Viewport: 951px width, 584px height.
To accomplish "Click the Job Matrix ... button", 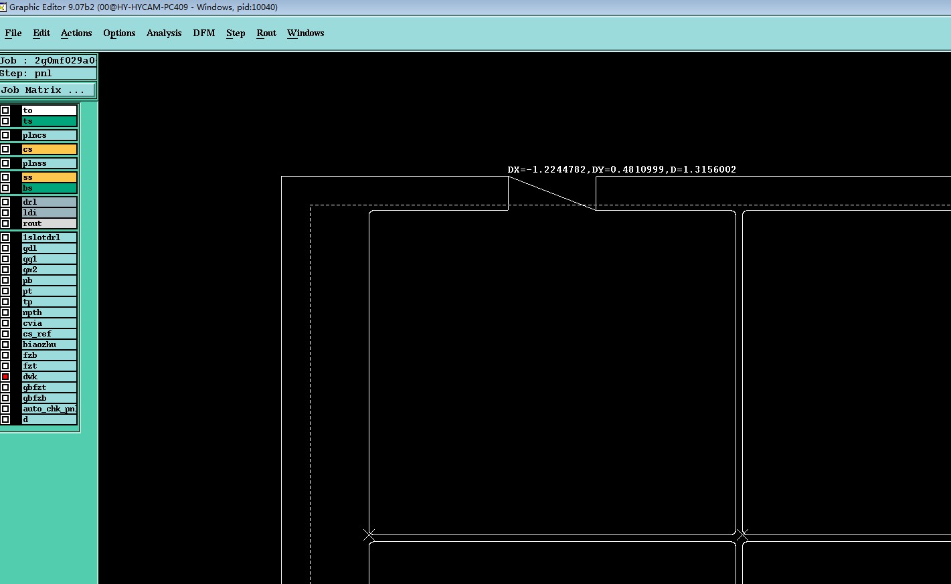I will click(x=48, y=90).
